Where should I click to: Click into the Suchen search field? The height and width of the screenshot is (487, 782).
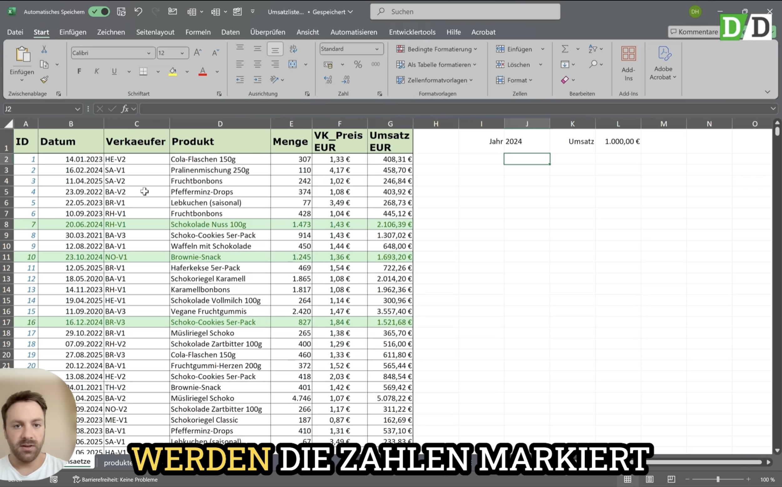click(x=465, y=12)
